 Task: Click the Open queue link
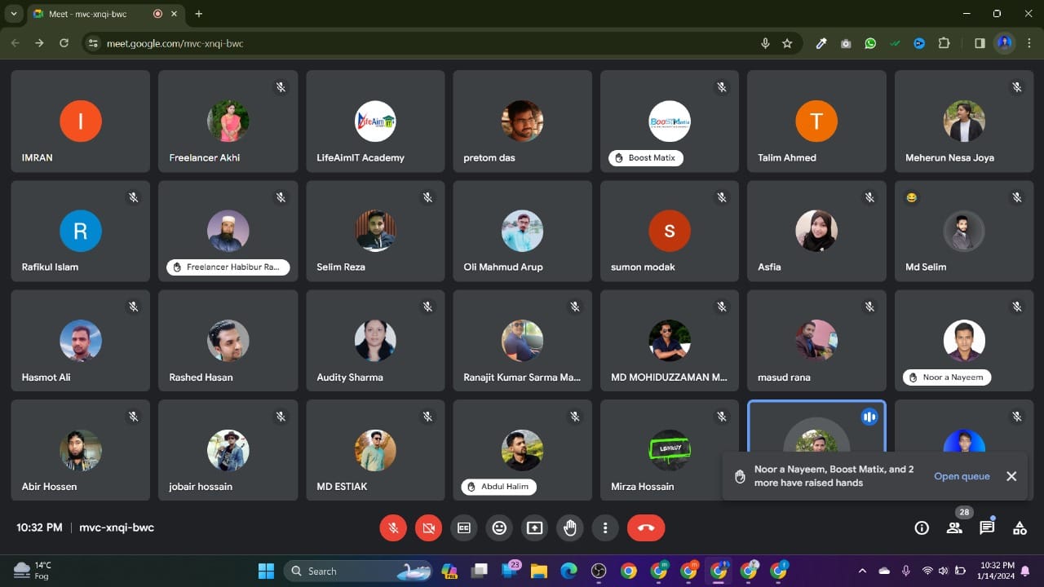pyautogui.click(x=962, y=476)
